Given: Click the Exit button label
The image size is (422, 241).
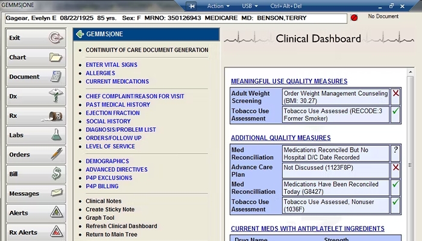Looking at the screenshot, I should tap(14, 38).
